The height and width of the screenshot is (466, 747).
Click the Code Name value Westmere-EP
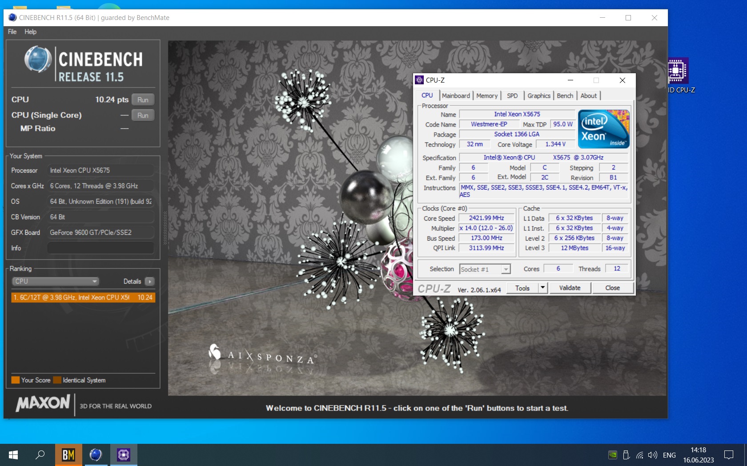(x=489, y=124)
